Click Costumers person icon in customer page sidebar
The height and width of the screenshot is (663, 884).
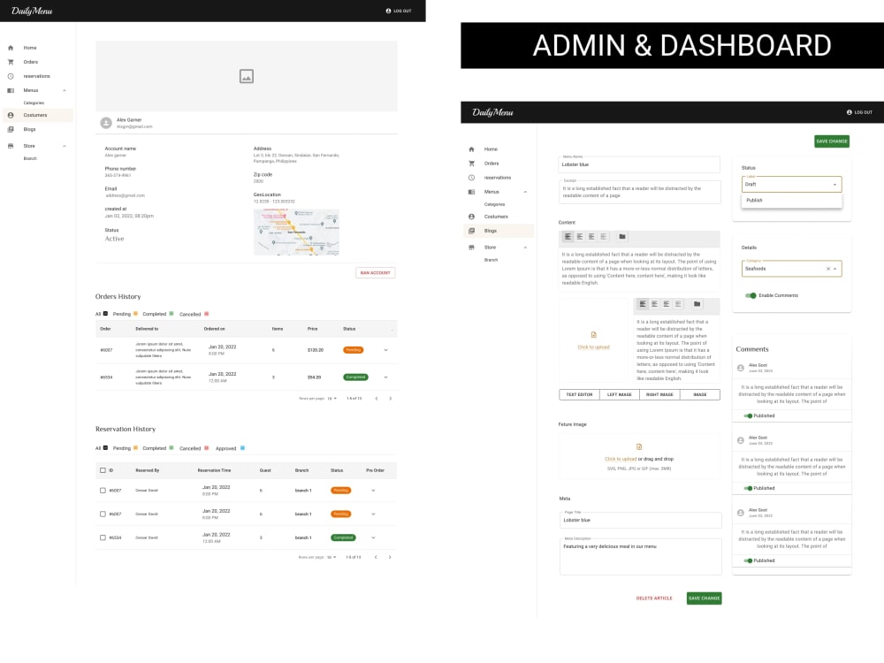[x=11, y=115]
